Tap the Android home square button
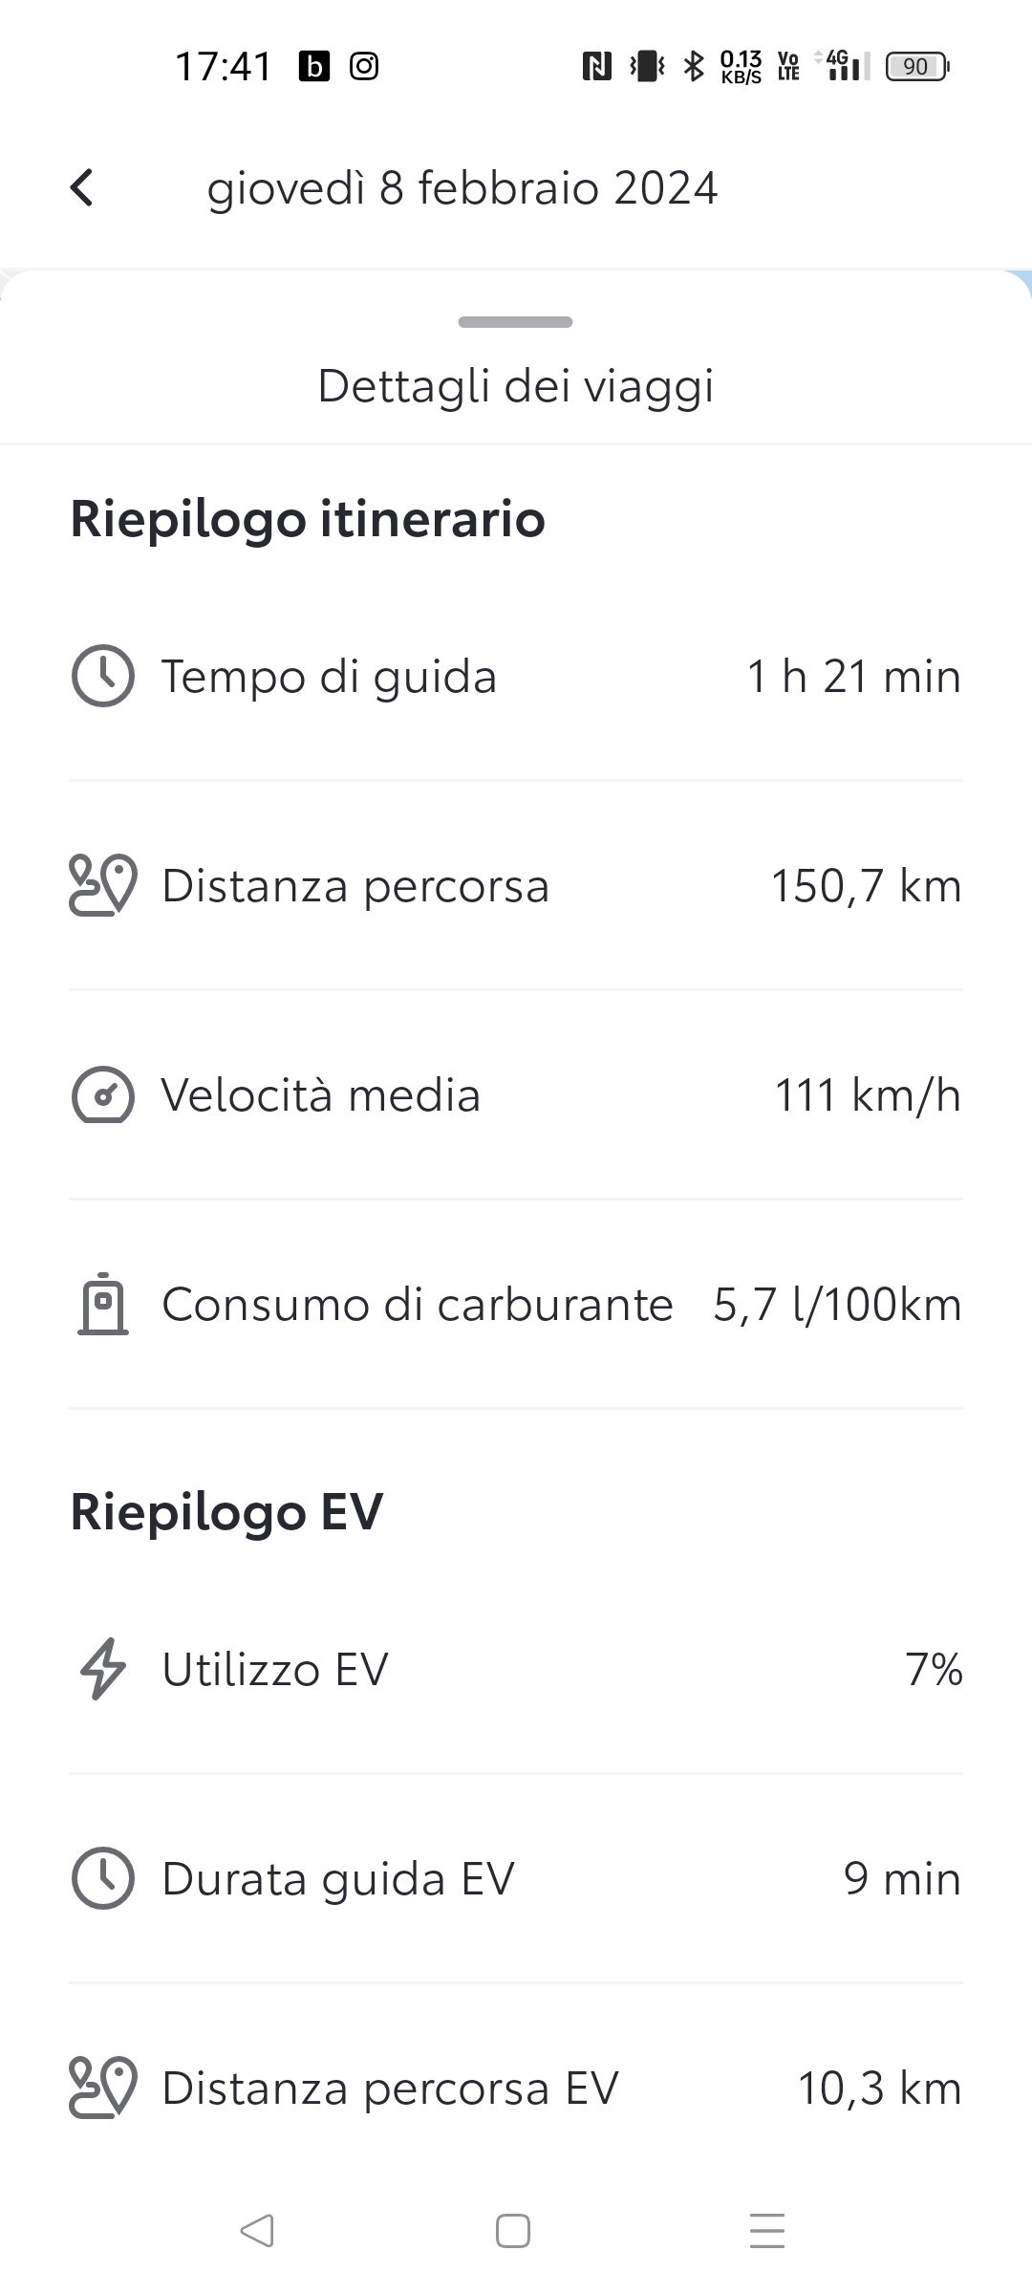 (513, 2231)
